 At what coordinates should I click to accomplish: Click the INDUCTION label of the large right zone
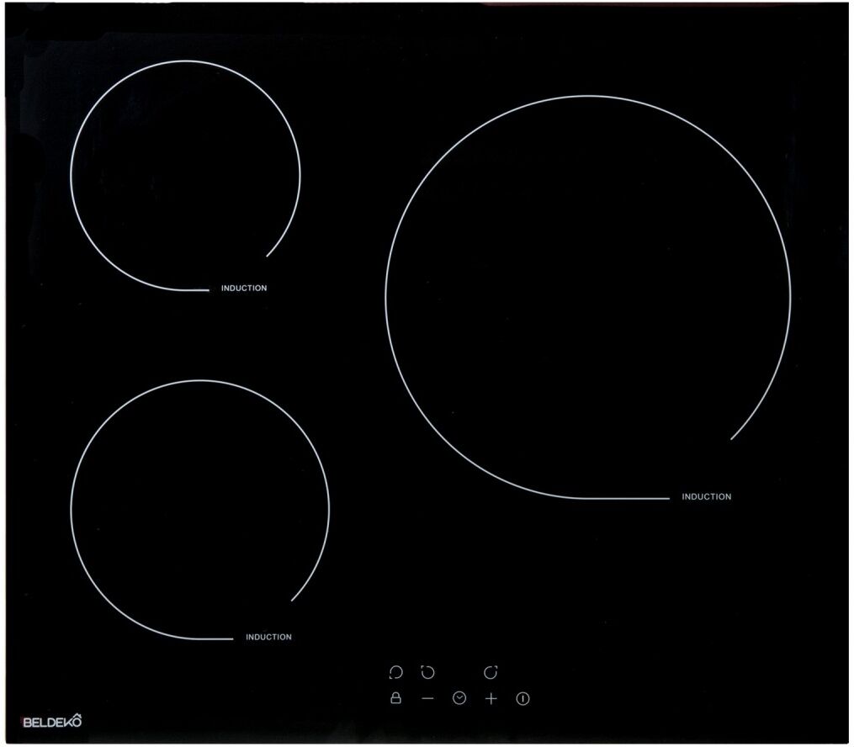point(706,497)
